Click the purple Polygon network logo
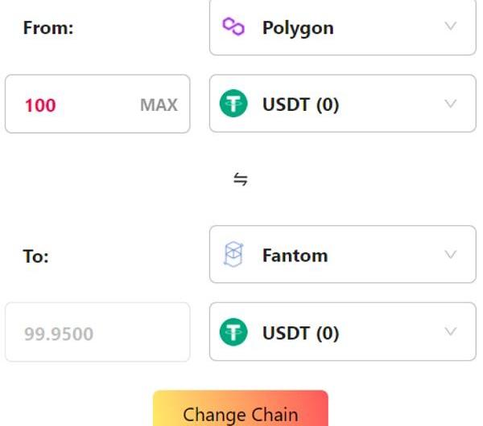The width and height of the screenshot is (483, 426). pos(233,27)
